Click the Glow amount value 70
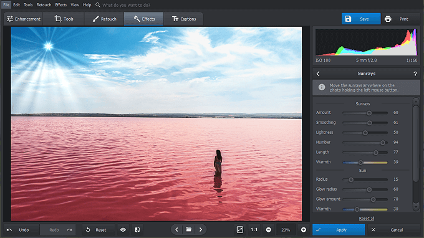Image resolution: width=424 pixels, height=238 pixels. pos(395,199)
